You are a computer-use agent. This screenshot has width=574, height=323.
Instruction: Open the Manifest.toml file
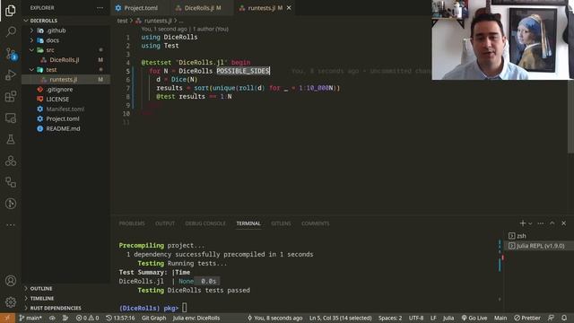[x=65, y=109]
